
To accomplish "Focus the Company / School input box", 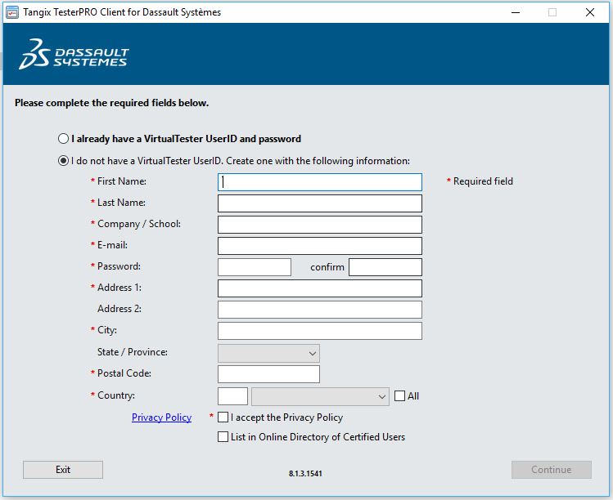I will [x=320, y=225].
